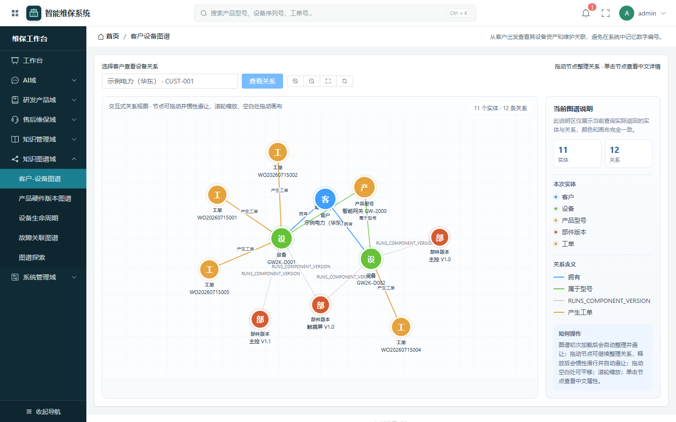Click work order node WO20260715002

point(277,152)
